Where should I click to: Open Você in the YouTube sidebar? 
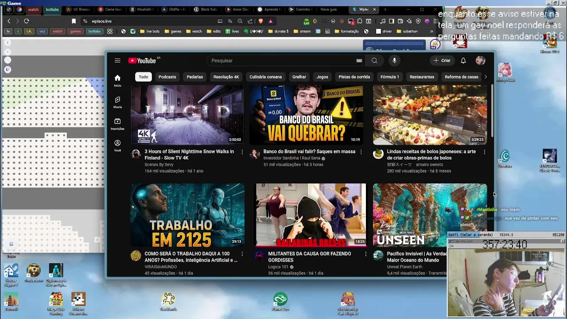pos(117,146)
